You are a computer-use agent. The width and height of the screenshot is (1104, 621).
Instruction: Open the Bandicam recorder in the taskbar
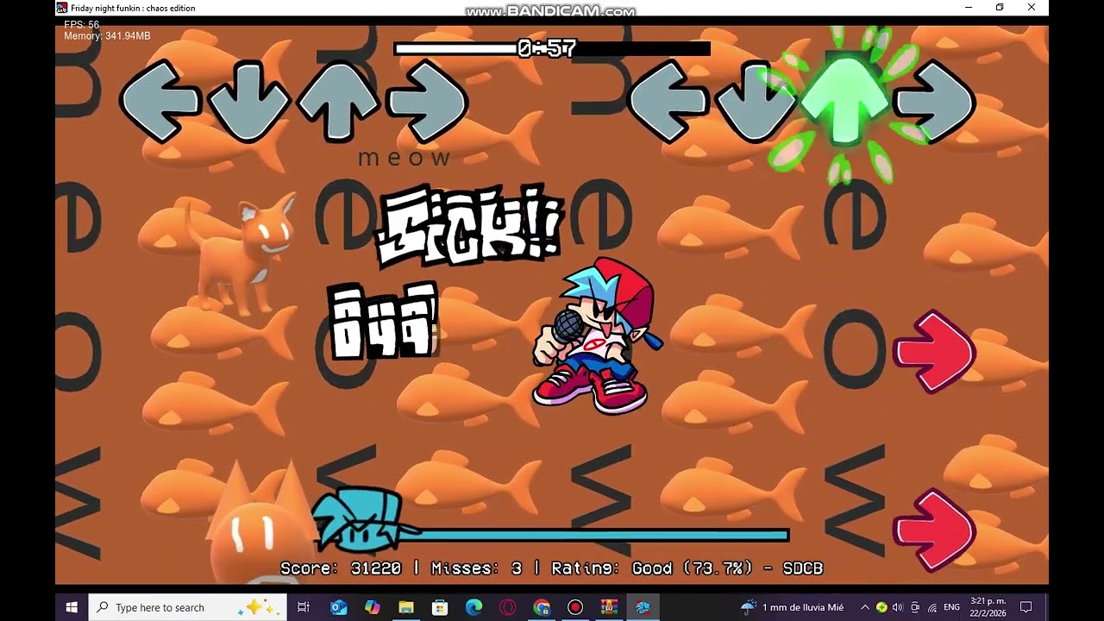575,607
